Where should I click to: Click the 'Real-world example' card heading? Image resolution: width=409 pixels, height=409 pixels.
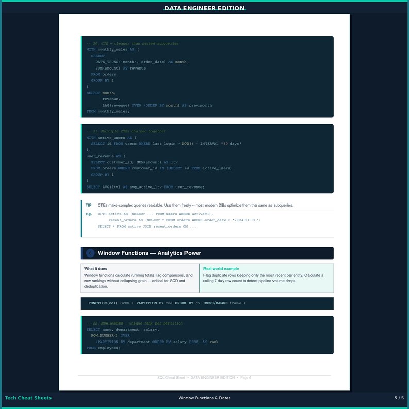[221, 269]
